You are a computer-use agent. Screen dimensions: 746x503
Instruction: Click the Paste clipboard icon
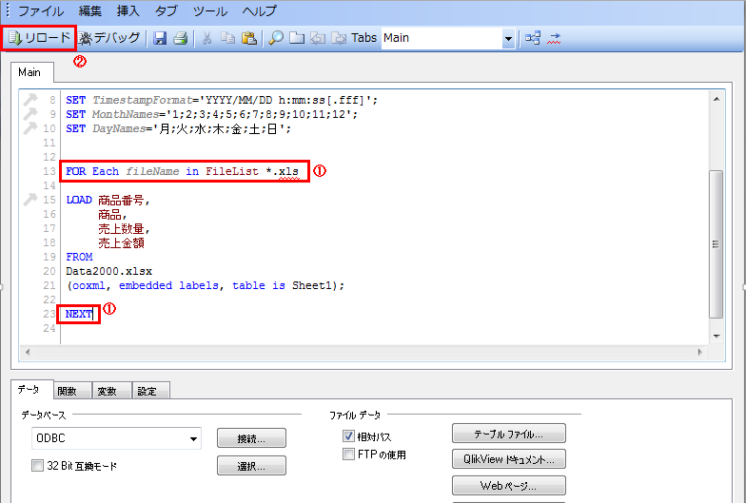coord(249,38)
